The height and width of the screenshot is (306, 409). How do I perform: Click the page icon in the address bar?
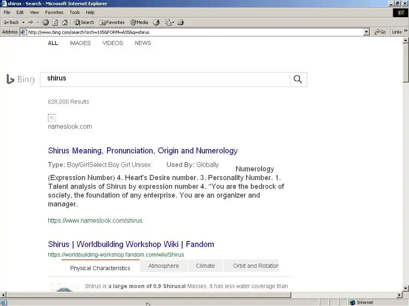pyautogui.click(x=24, y=32)
